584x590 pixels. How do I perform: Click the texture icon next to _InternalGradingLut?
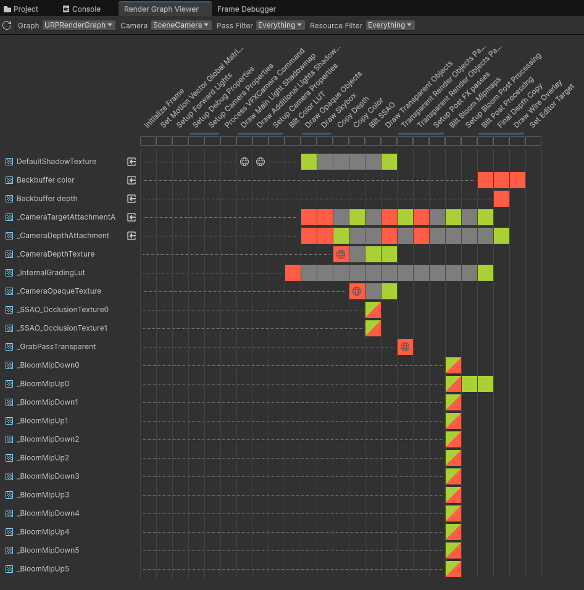(x=9, y=272)
